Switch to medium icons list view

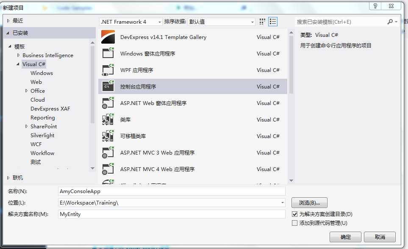point(273,22)
